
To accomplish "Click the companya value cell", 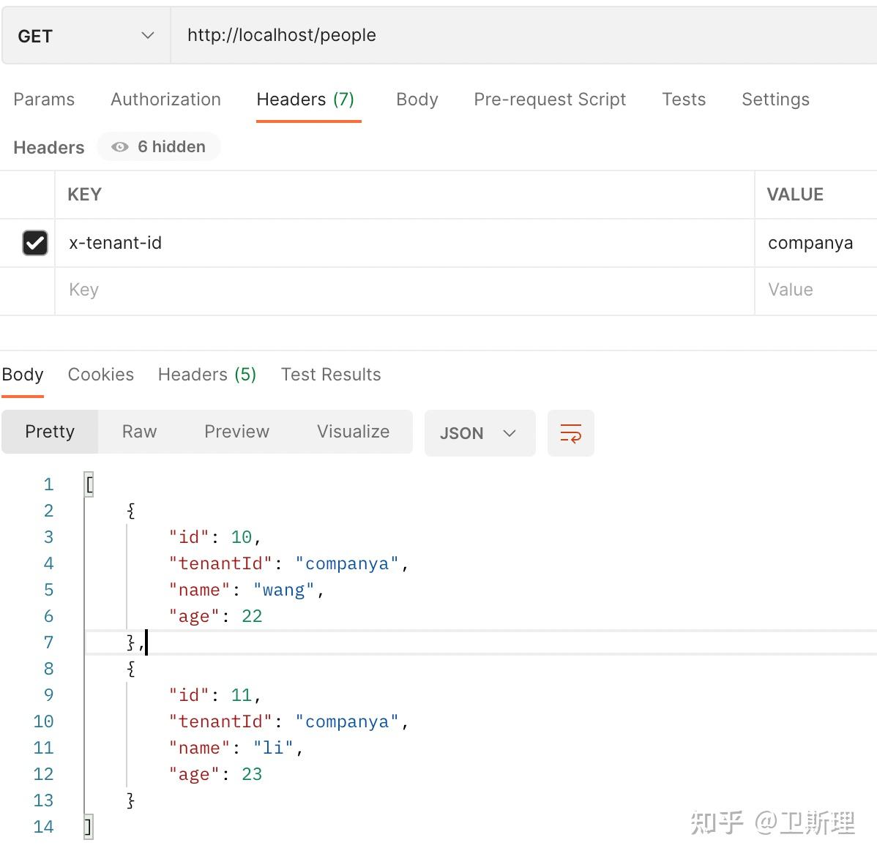I will (x=816, y=243).
